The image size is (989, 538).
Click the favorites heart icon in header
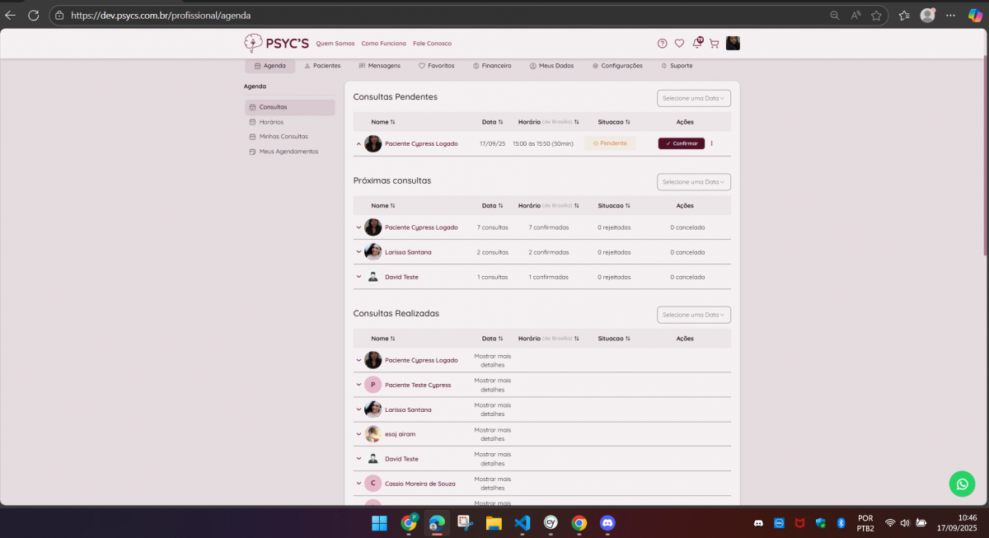coord(679,44)
